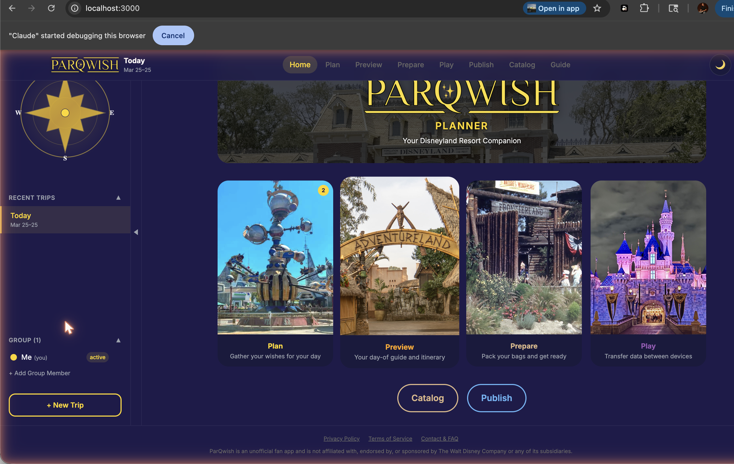Click the Today Mar 25–25 header label
734x464 pixels.
click(x=137, y=65)
